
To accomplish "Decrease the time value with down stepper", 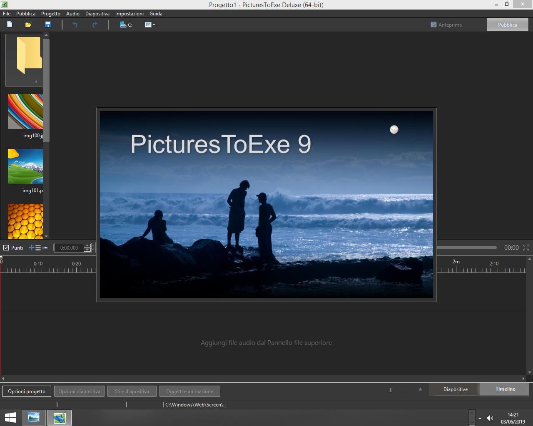I will click(87, 250).
